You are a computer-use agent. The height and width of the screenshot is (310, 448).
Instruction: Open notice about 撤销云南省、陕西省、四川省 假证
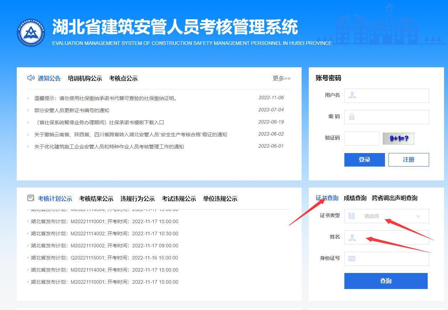(131, 135)
